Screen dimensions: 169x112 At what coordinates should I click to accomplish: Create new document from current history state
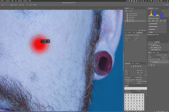(x=140, y=30)
